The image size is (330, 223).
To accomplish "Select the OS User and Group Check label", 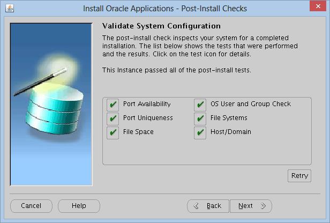I will click(251, 104).
